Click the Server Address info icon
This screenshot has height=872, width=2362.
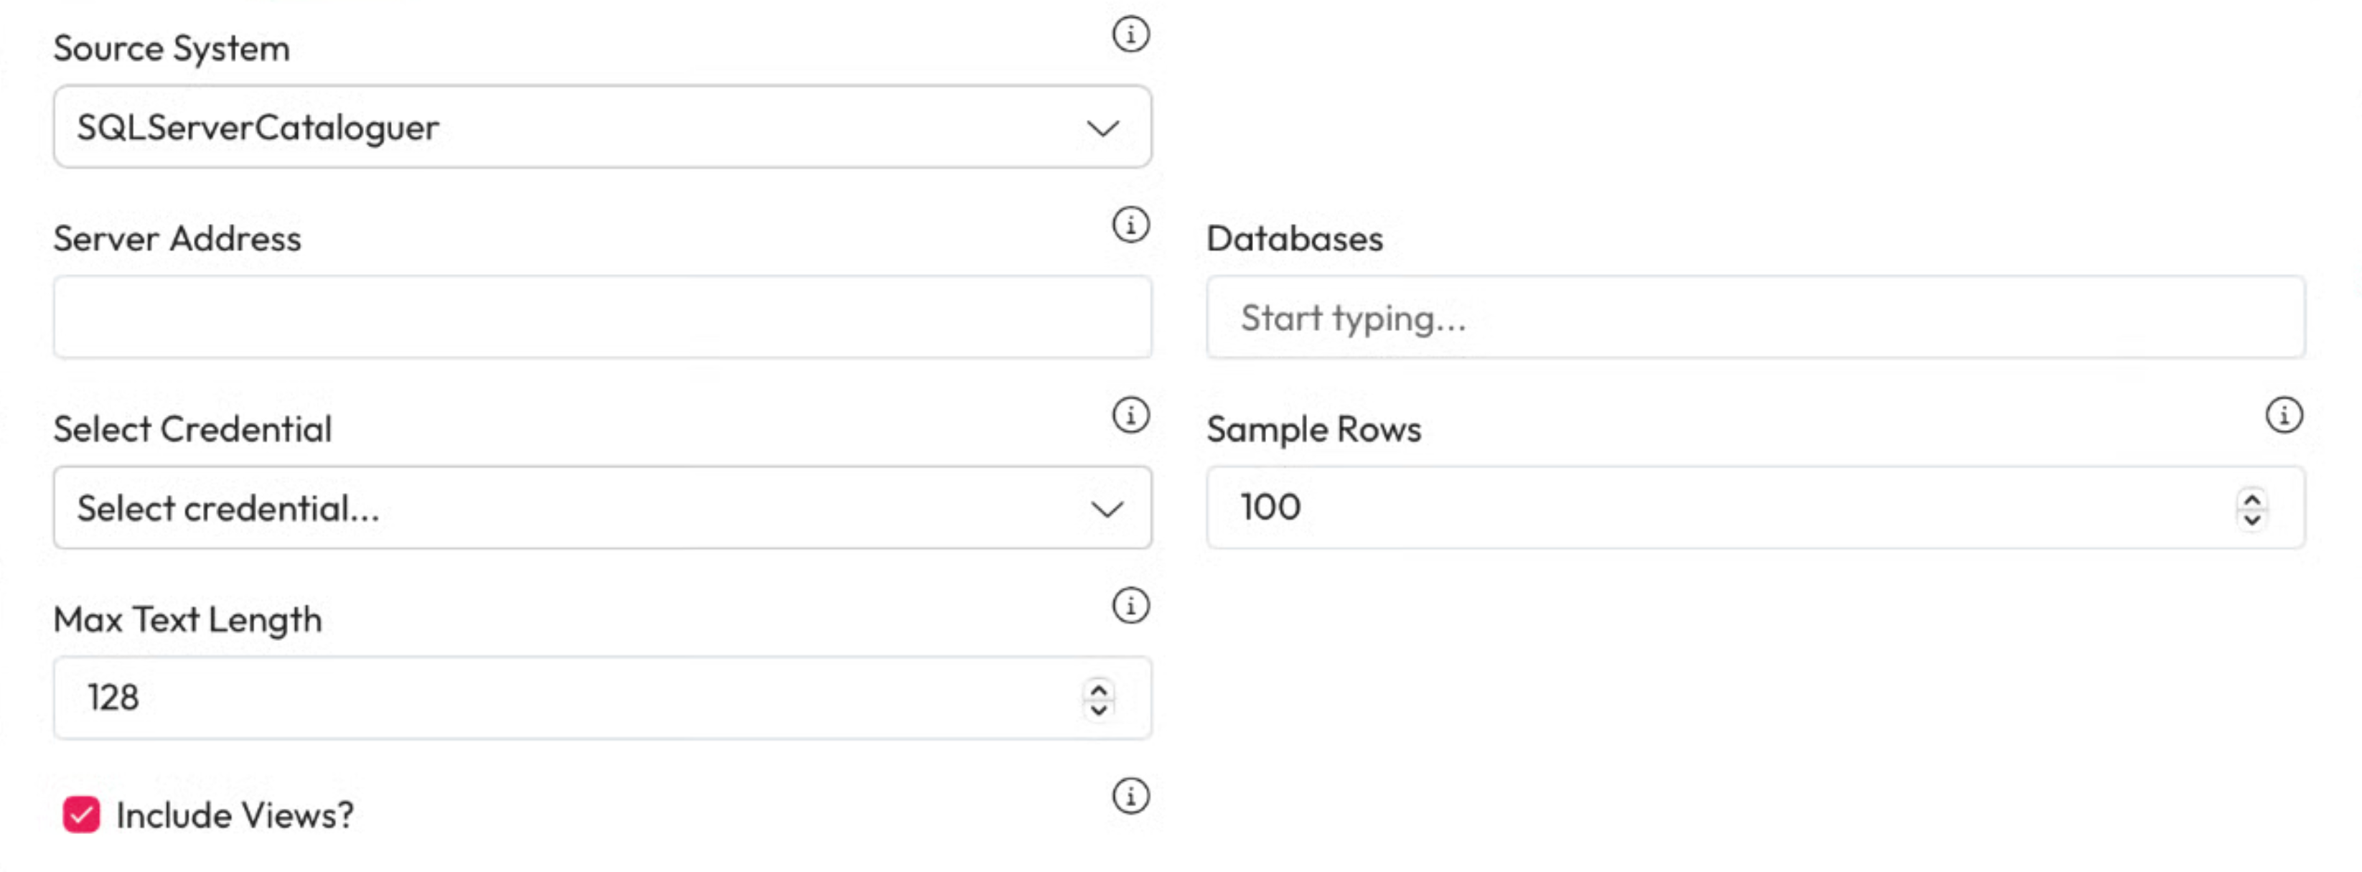(x=1130, y=225)
